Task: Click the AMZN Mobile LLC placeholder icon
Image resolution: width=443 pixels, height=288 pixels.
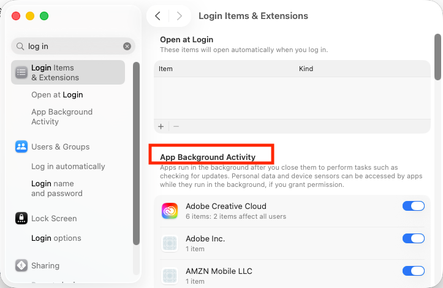Action: 170,276
